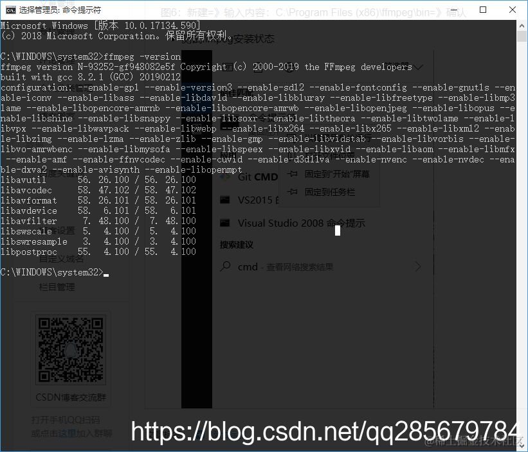Click the console vertical scrollbar thumb
The height and width of the screenshot is (452, 528).
point(522,36)
